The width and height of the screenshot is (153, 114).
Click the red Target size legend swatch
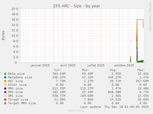coord(5,100)
